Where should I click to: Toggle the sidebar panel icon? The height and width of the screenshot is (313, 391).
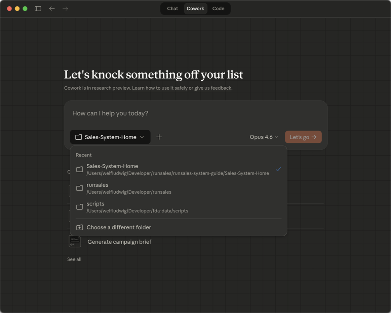pyautogui.click(x=38, y=9)
